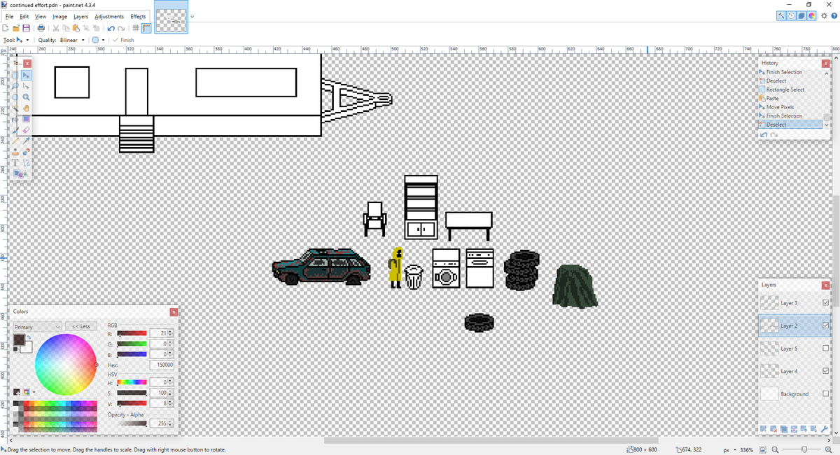The height and width of the screenshot is (455, 840).
Task: Open layer properties wrench icon
Action: 824,428
